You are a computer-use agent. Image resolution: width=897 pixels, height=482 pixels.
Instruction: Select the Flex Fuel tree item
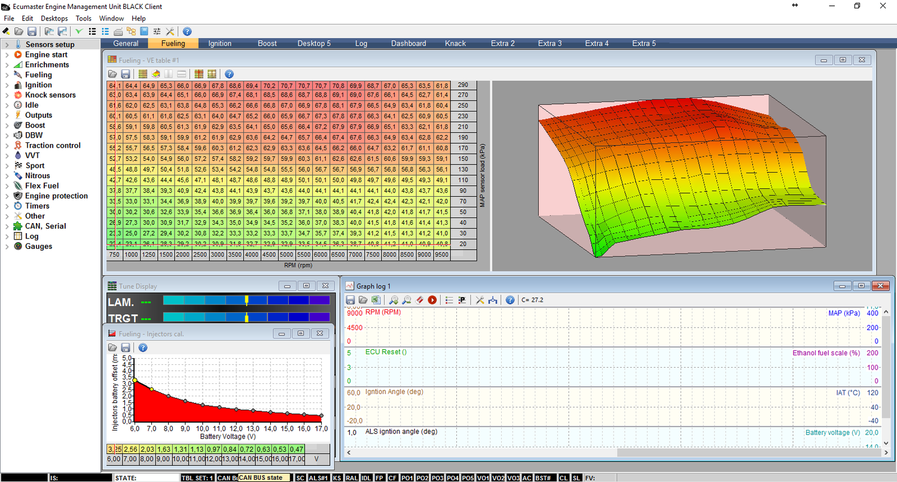point(41,186)
